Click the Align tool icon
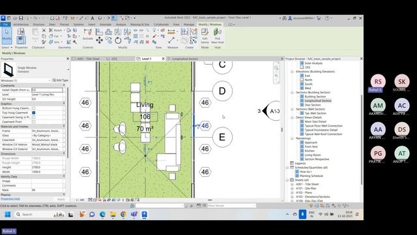Screen dimensions: 417x235 [x=99, y=32]
